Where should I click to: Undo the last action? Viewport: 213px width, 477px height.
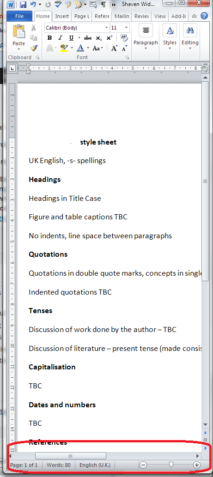[33, 5]
